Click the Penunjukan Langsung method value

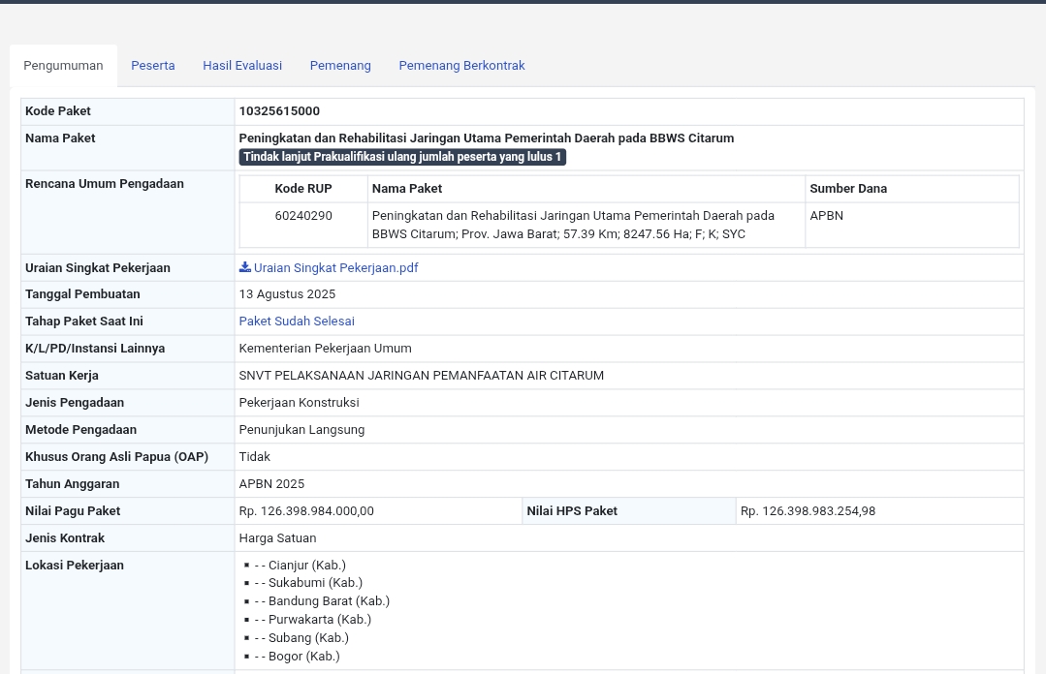pyautogui.click(x=301, y=430)
